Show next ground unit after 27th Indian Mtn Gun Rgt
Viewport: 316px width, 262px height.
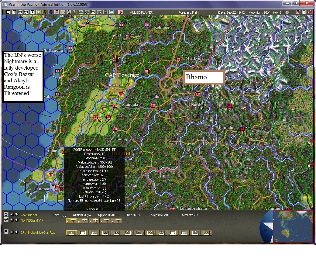(17, 232)
